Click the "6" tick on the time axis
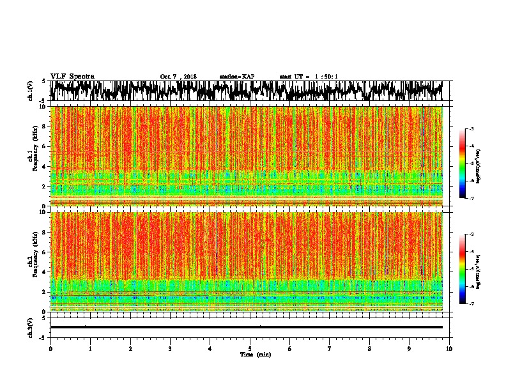Image resolution: width=506 pixels, height=391 pixels. [x=290, y=349]
